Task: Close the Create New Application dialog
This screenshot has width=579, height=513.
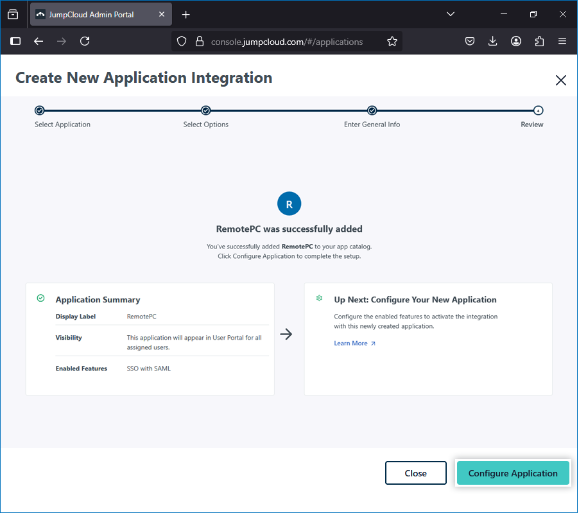Action: point(560,80)
